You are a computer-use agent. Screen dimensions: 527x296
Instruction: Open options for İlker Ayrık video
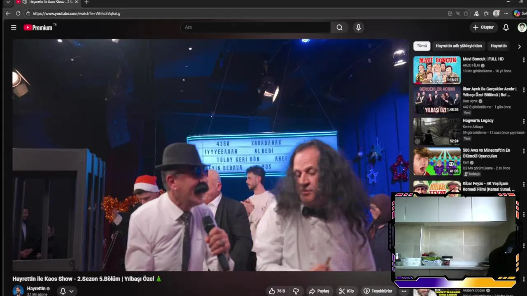coord(524,90)
